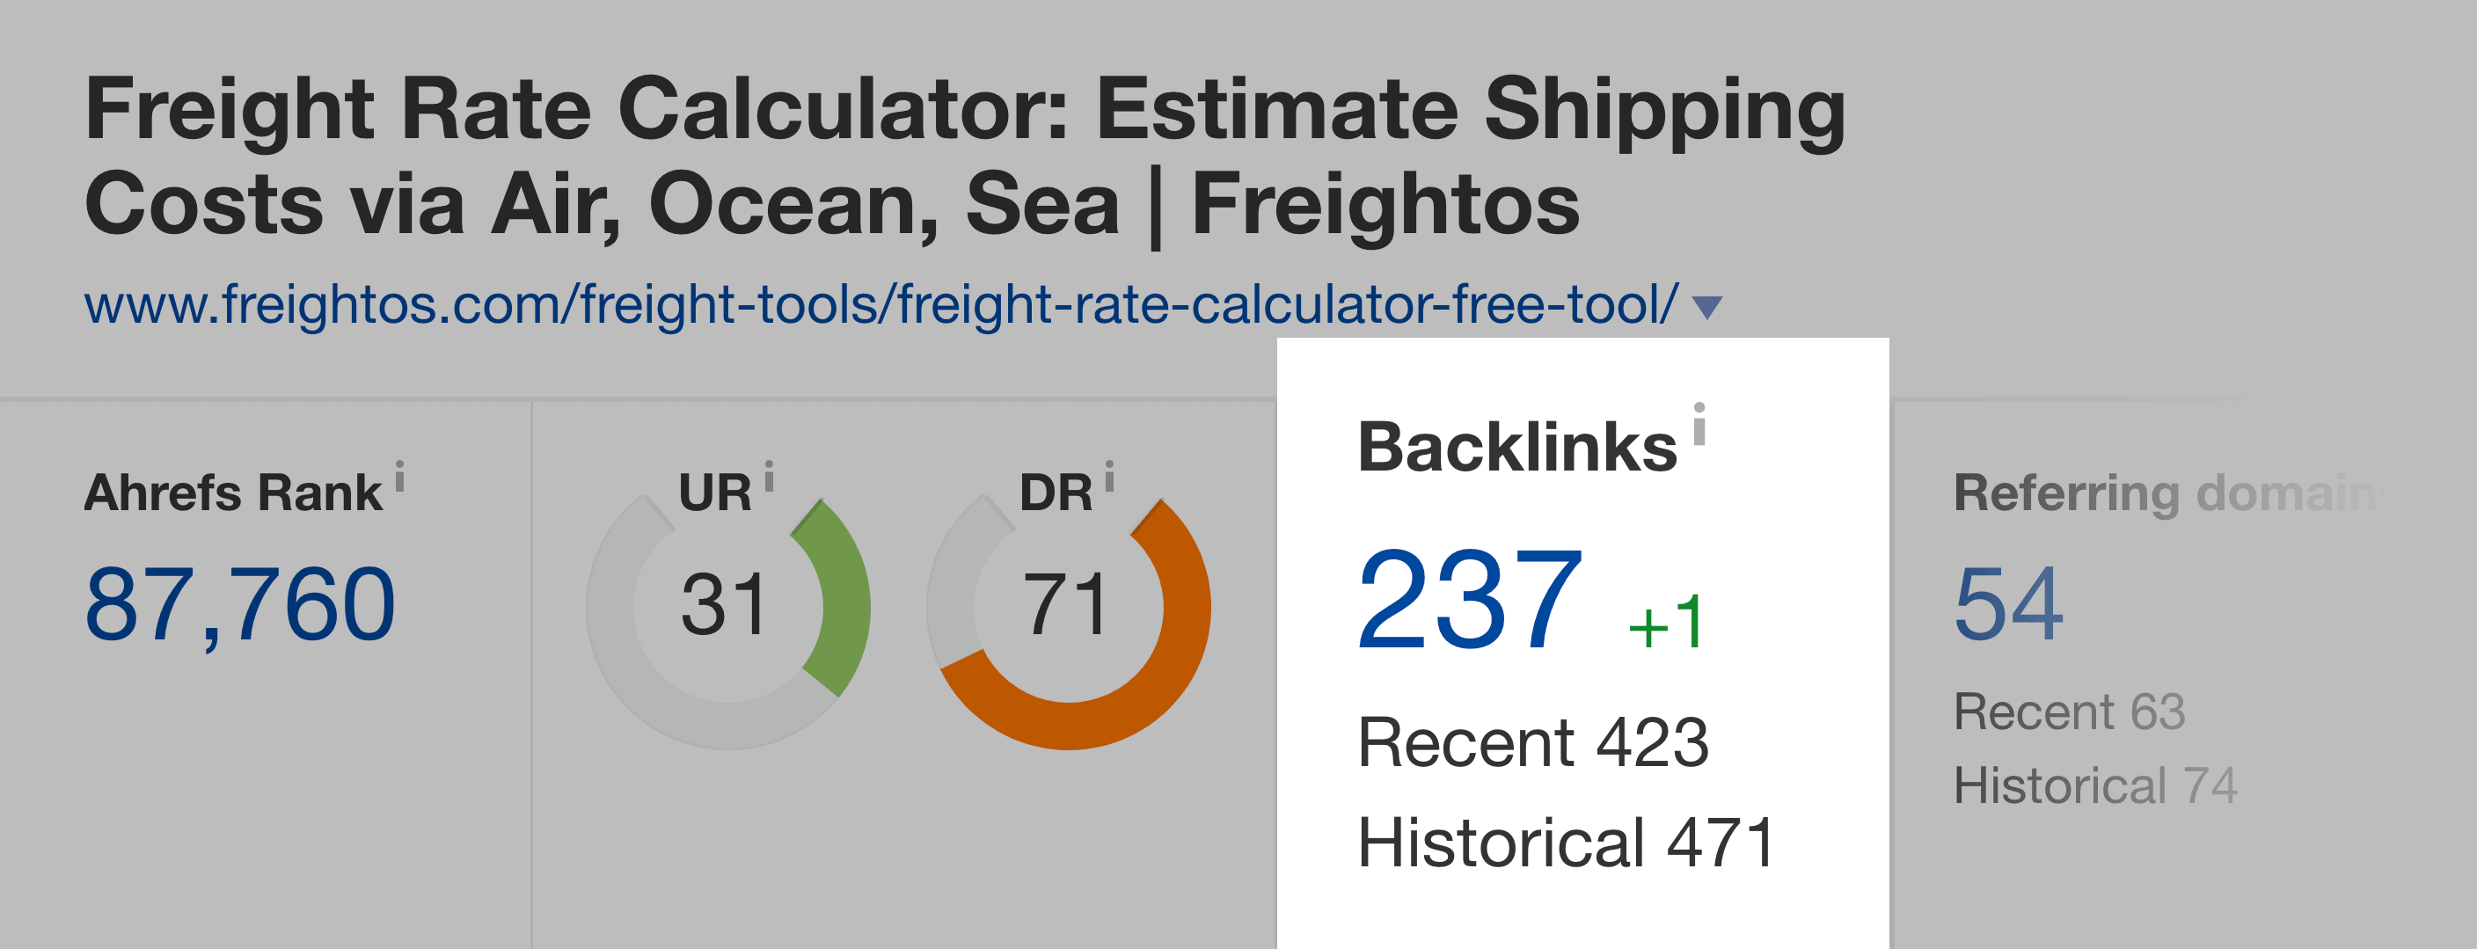2477x949 pixels.
Task: Open the URL dropdown arrow next to freightos link
Action: tap(1706, 308)
